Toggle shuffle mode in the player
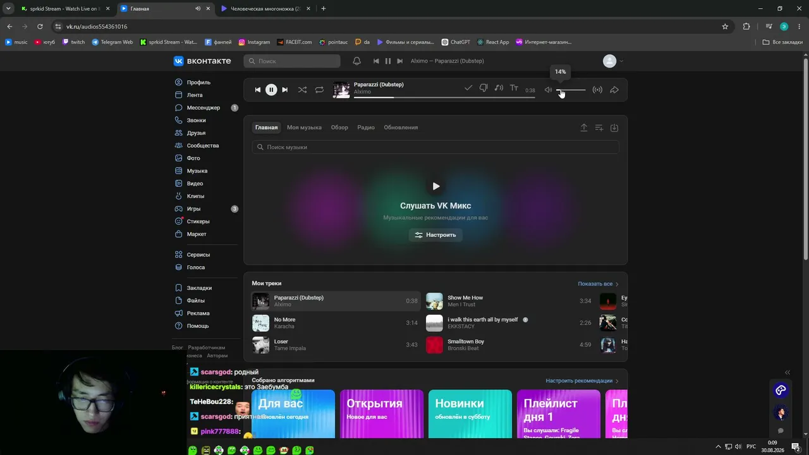809x455 pixels. tap(302, 90)
